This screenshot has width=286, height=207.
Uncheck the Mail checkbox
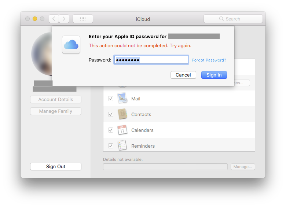[x=111, y=99]
